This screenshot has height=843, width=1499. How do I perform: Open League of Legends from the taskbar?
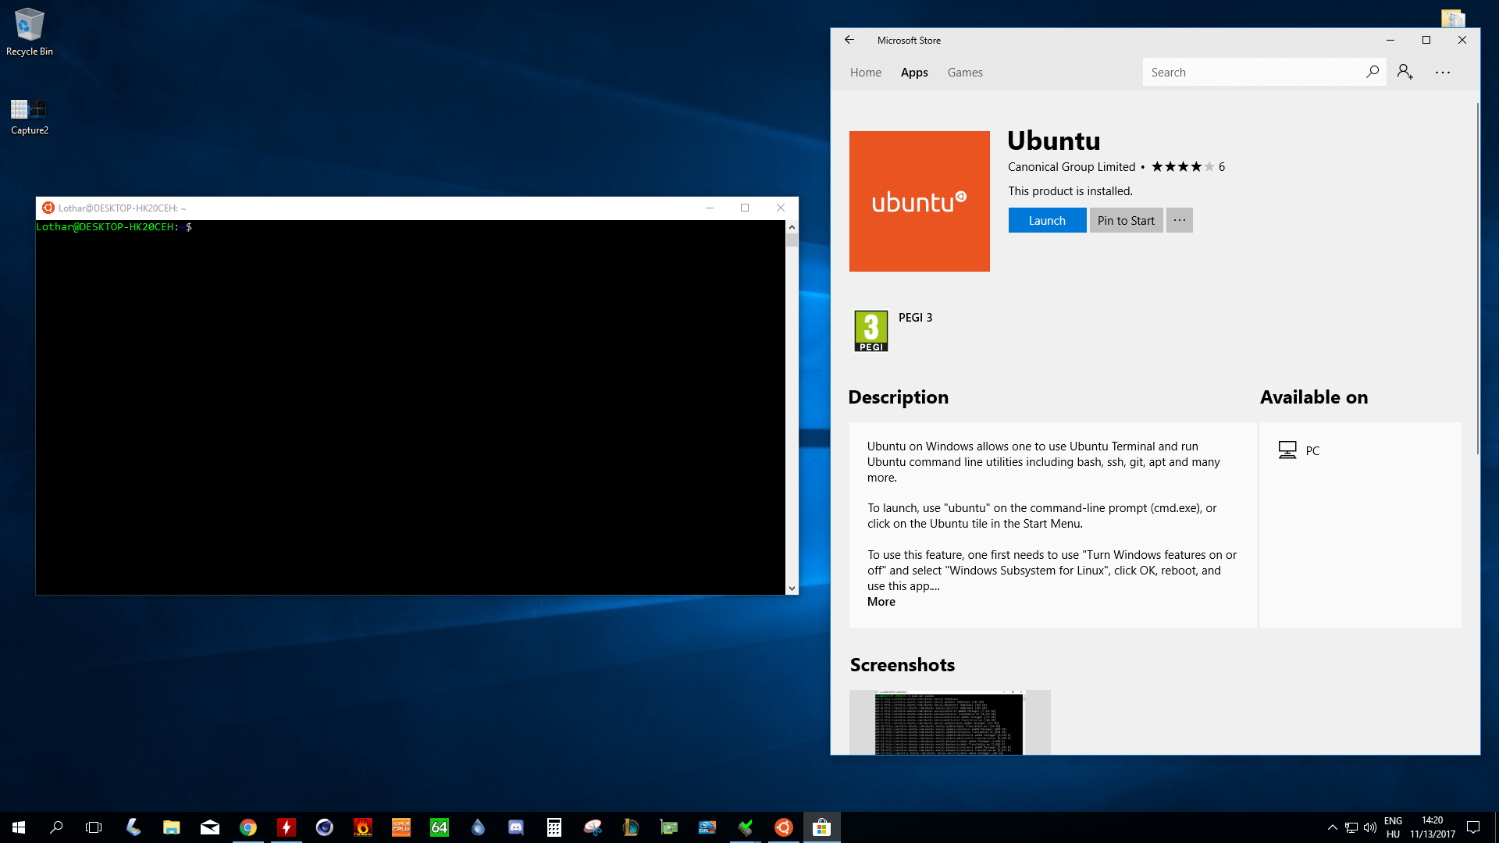point(631,827)
